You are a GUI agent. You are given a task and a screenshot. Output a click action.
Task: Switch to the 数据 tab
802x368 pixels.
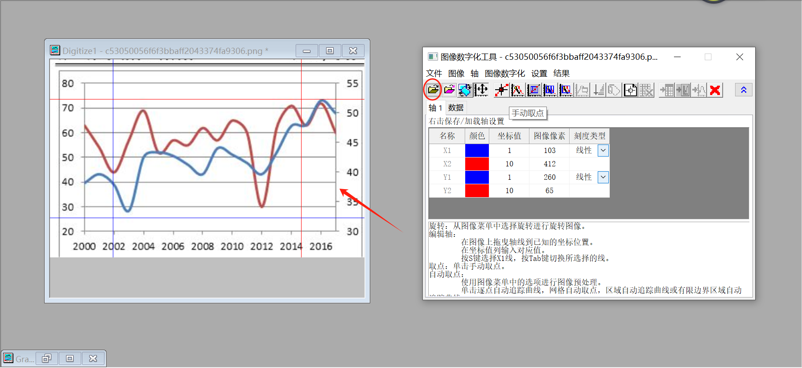tap(456, 108)
